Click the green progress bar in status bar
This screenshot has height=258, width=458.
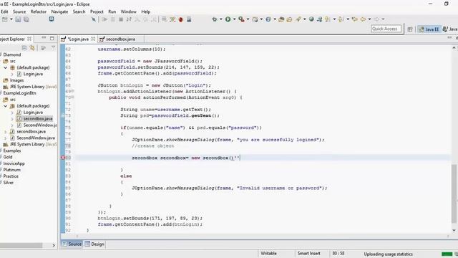447,254
